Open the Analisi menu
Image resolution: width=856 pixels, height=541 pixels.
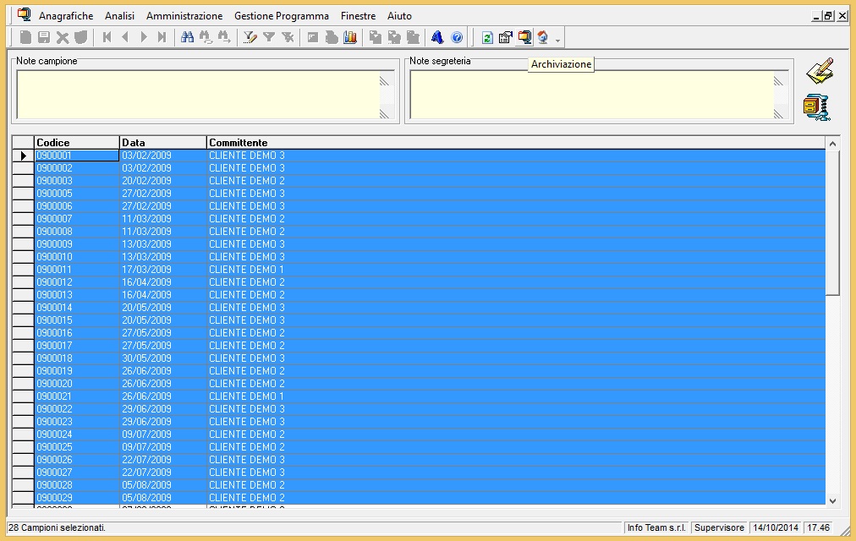(x=119, y=16)
